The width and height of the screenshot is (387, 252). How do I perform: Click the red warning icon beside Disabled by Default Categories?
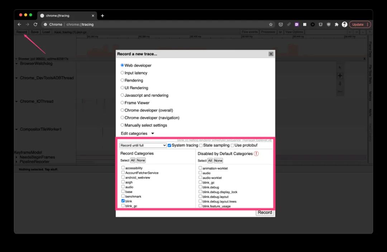click(x=256, y=154)
